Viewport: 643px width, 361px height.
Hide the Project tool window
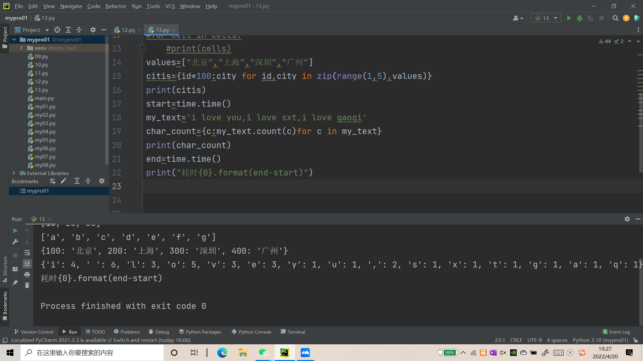(104, 30)
